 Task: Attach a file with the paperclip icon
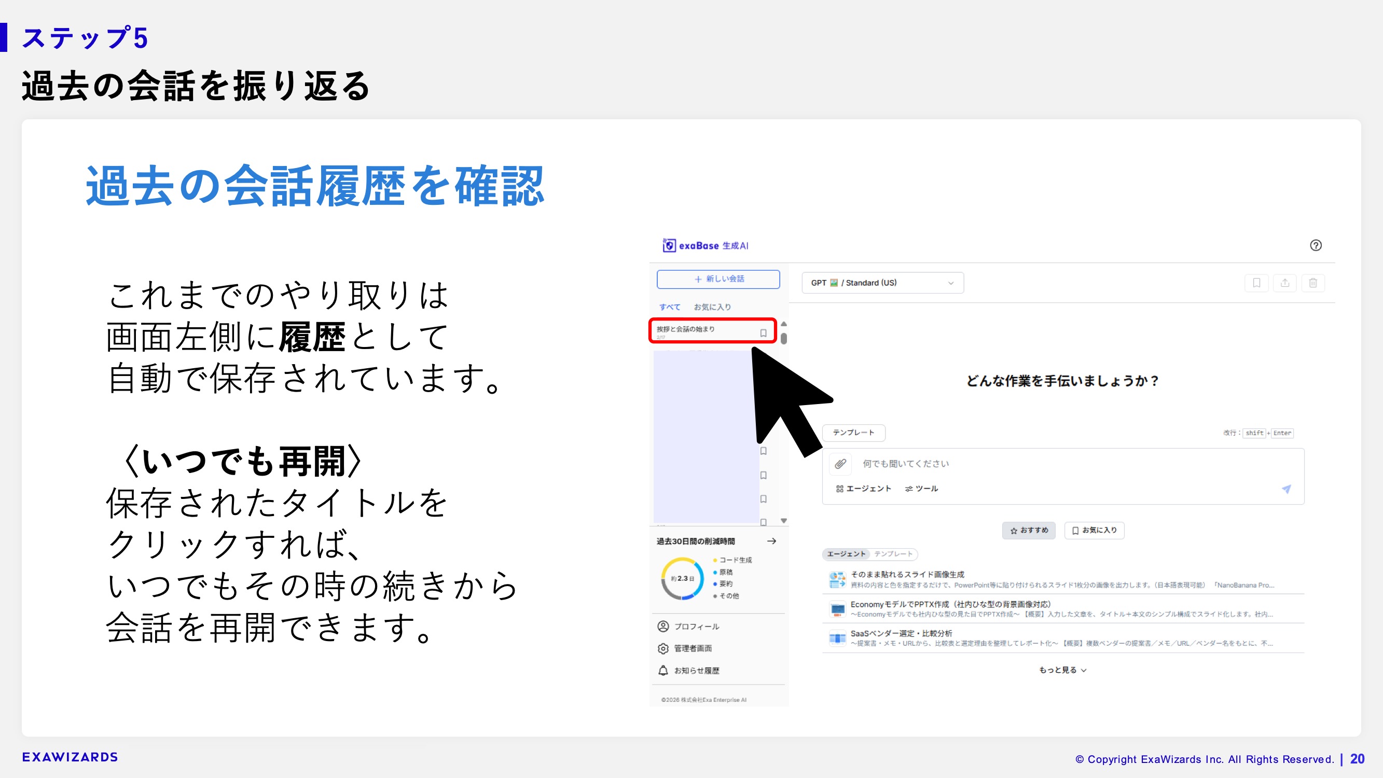coord(840,463)
